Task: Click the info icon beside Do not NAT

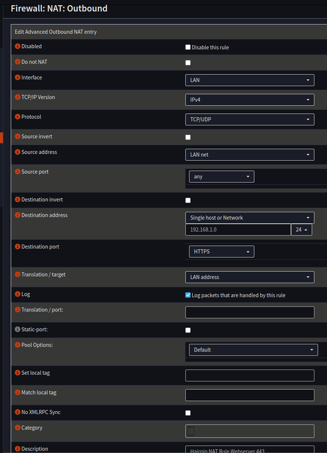Action: [x=18, y=62]
